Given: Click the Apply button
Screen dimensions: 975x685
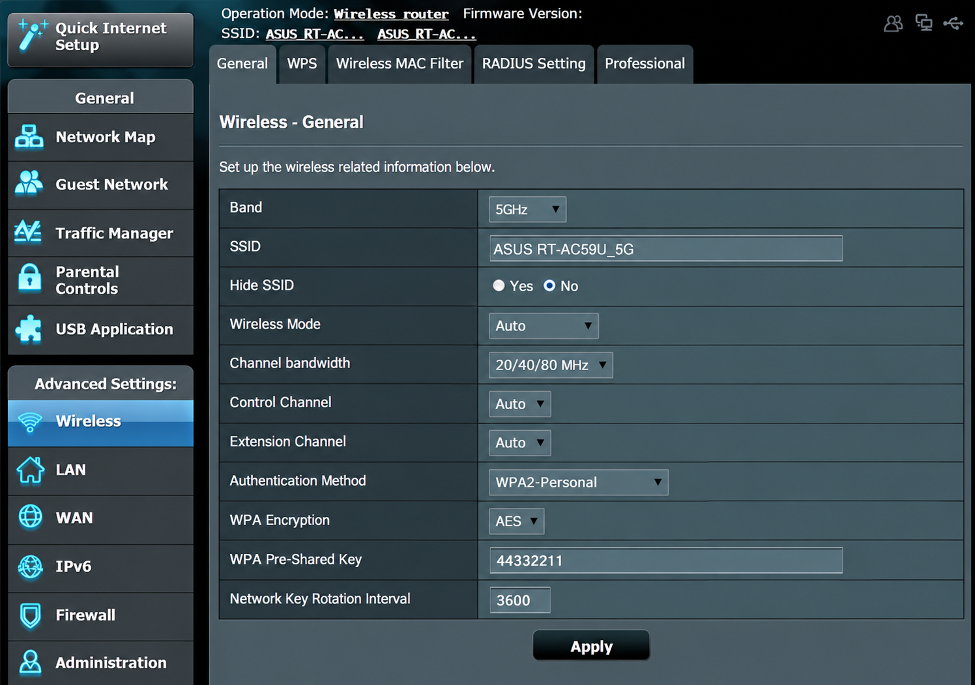Looking at the screenshot, I should click(591, 646).
